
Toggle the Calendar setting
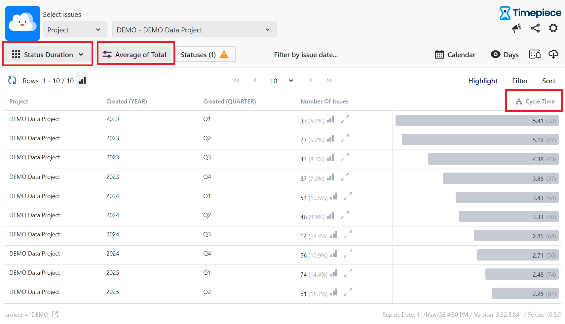455,55
